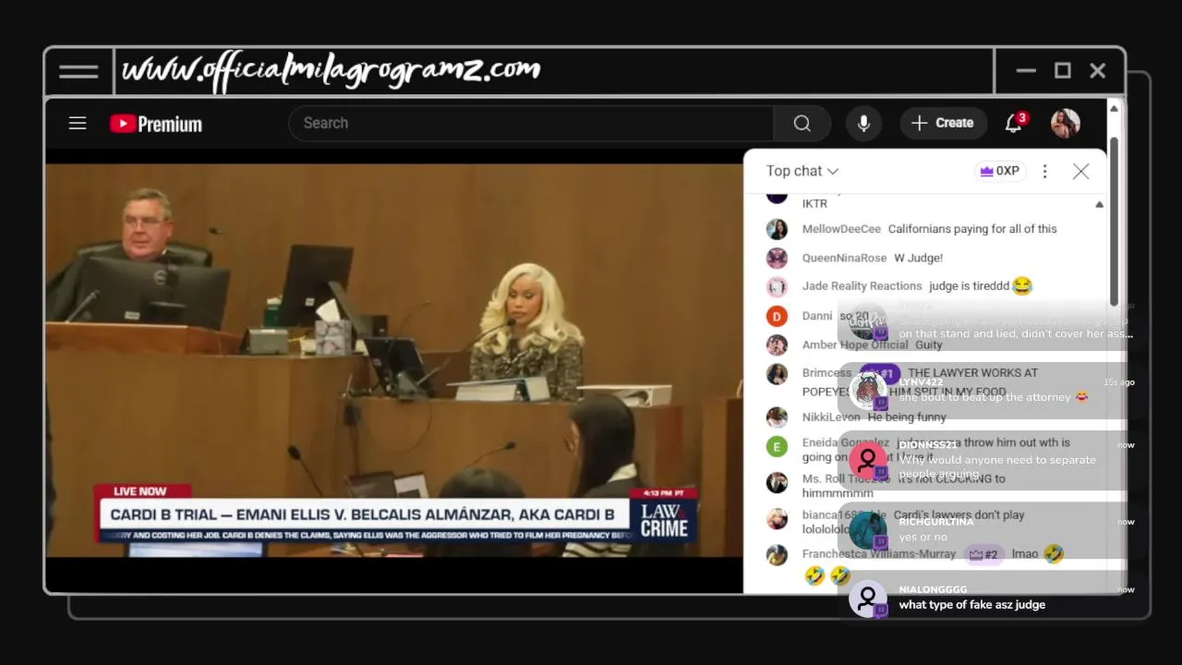Click the Law & Crime logo on video
Screen dimensions: 1182x665
coord(665,520)
